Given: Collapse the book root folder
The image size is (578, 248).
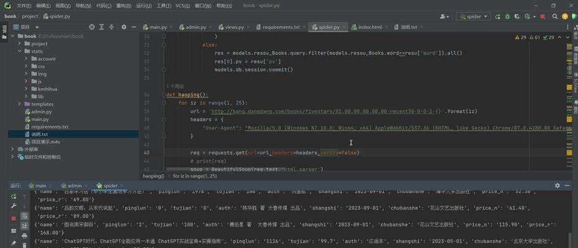Looking at the screenshot, I should (x=13, y=36).
